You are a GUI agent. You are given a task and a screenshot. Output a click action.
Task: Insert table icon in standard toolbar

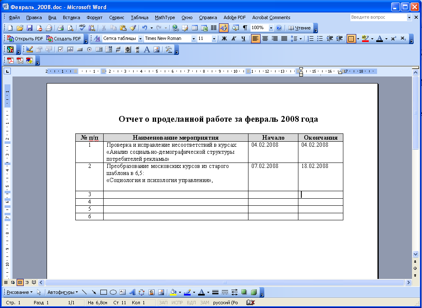[195, 28]
